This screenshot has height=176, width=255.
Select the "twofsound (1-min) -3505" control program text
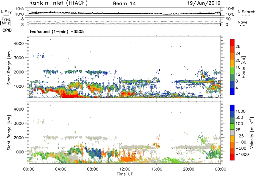57,31
